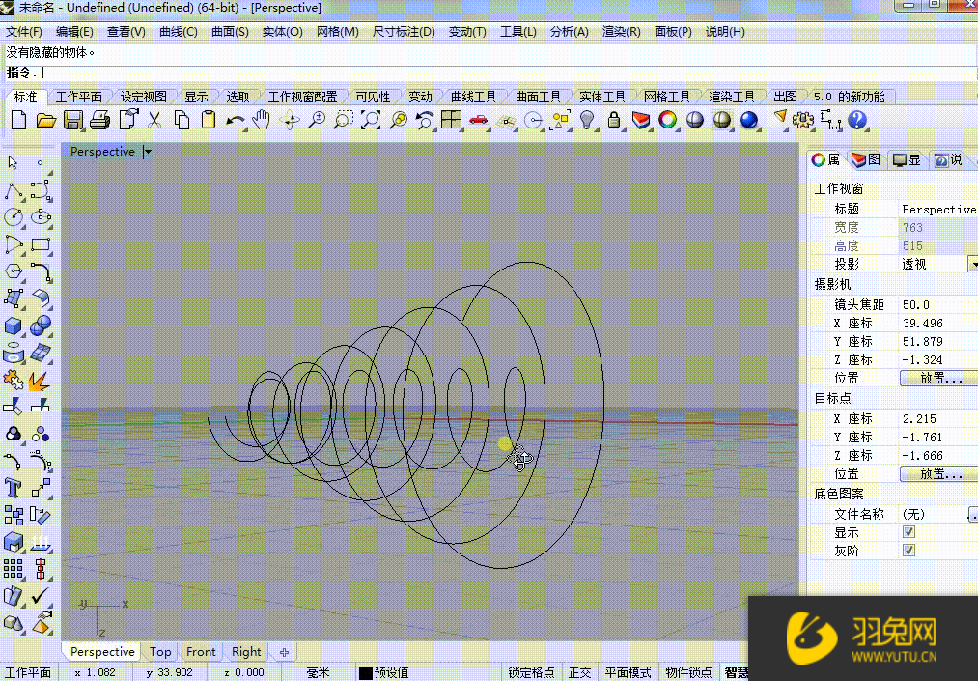Select the text T tool
The width and height of the screenshot is (978, 681).
[14, 488]
